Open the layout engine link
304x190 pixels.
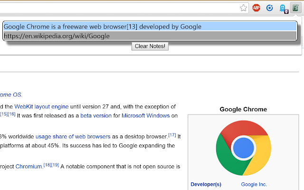(x=52, y=106)
